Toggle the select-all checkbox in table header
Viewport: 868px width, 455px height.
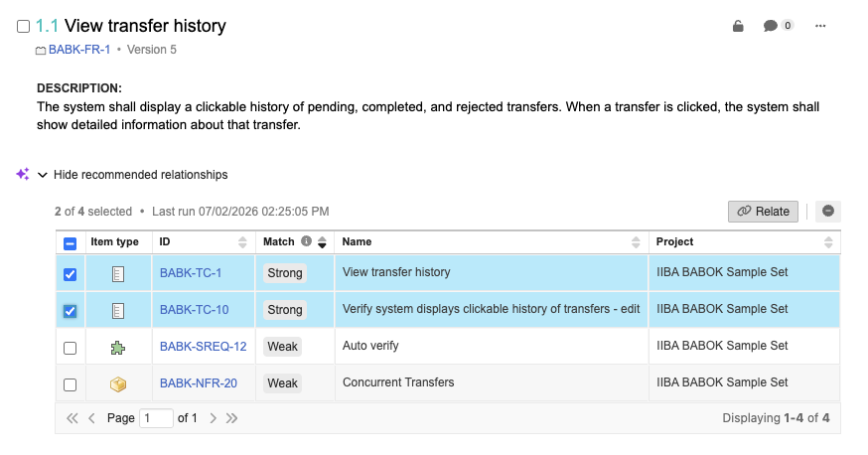click(x=70, y=243)
